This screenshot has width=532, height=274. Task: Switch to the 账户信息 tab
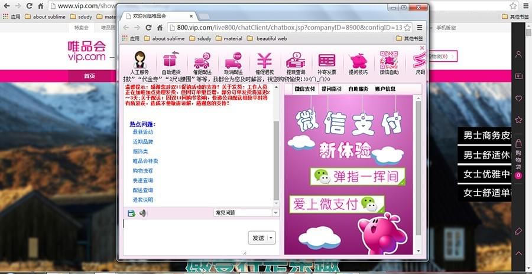click(x=385, y=89)
